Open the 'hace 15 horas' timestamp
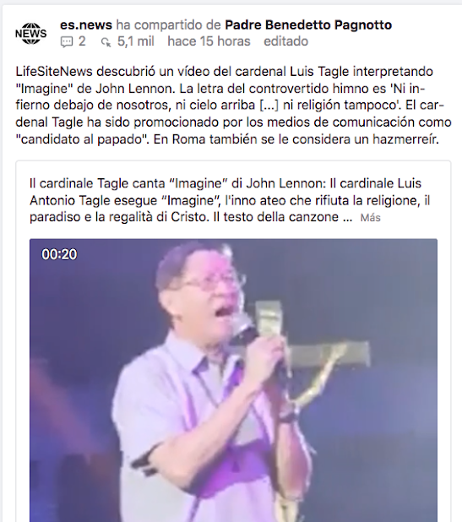This screenshot has height=522, width=462. pyautogui.click(x=209, y=41)
